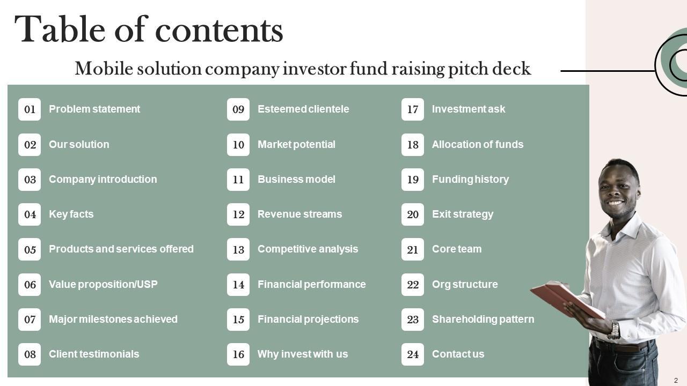The image size is (687, 386).
Task: Open the Revenue streams entry
Action: [299, 214]
